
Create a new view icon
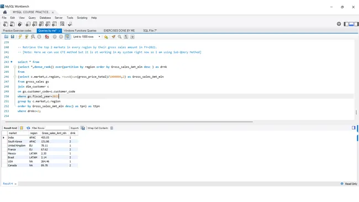[x=41, y=24]
